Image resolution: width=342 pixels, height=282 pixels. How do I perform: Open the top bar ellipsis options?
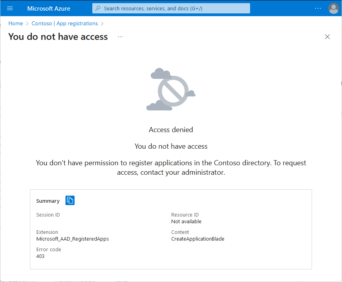(x=318, y=8)
